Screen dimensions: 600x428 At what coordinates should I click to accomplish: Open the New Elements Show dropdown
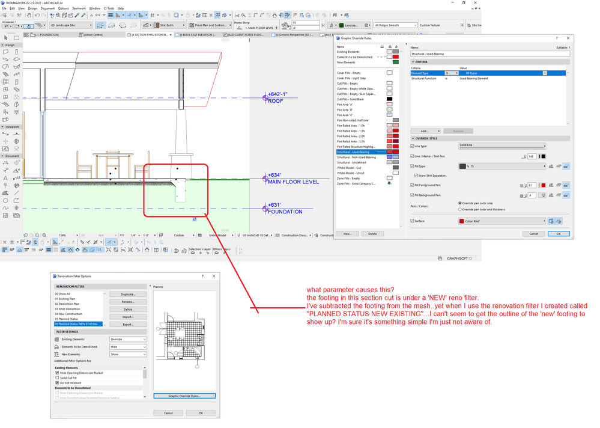(128, 355)
